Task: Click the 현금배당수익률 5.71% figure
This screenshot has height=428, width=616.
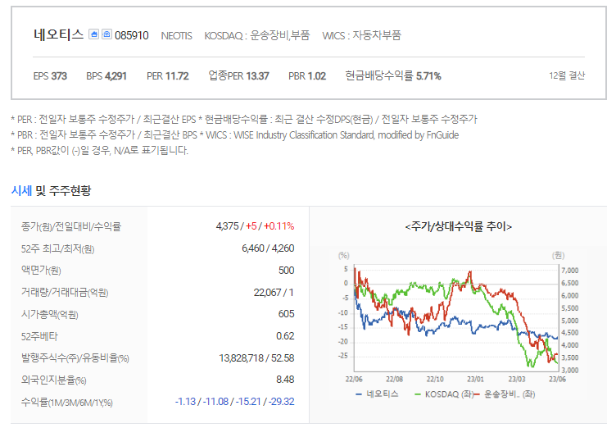Action: tap(393, 75)
